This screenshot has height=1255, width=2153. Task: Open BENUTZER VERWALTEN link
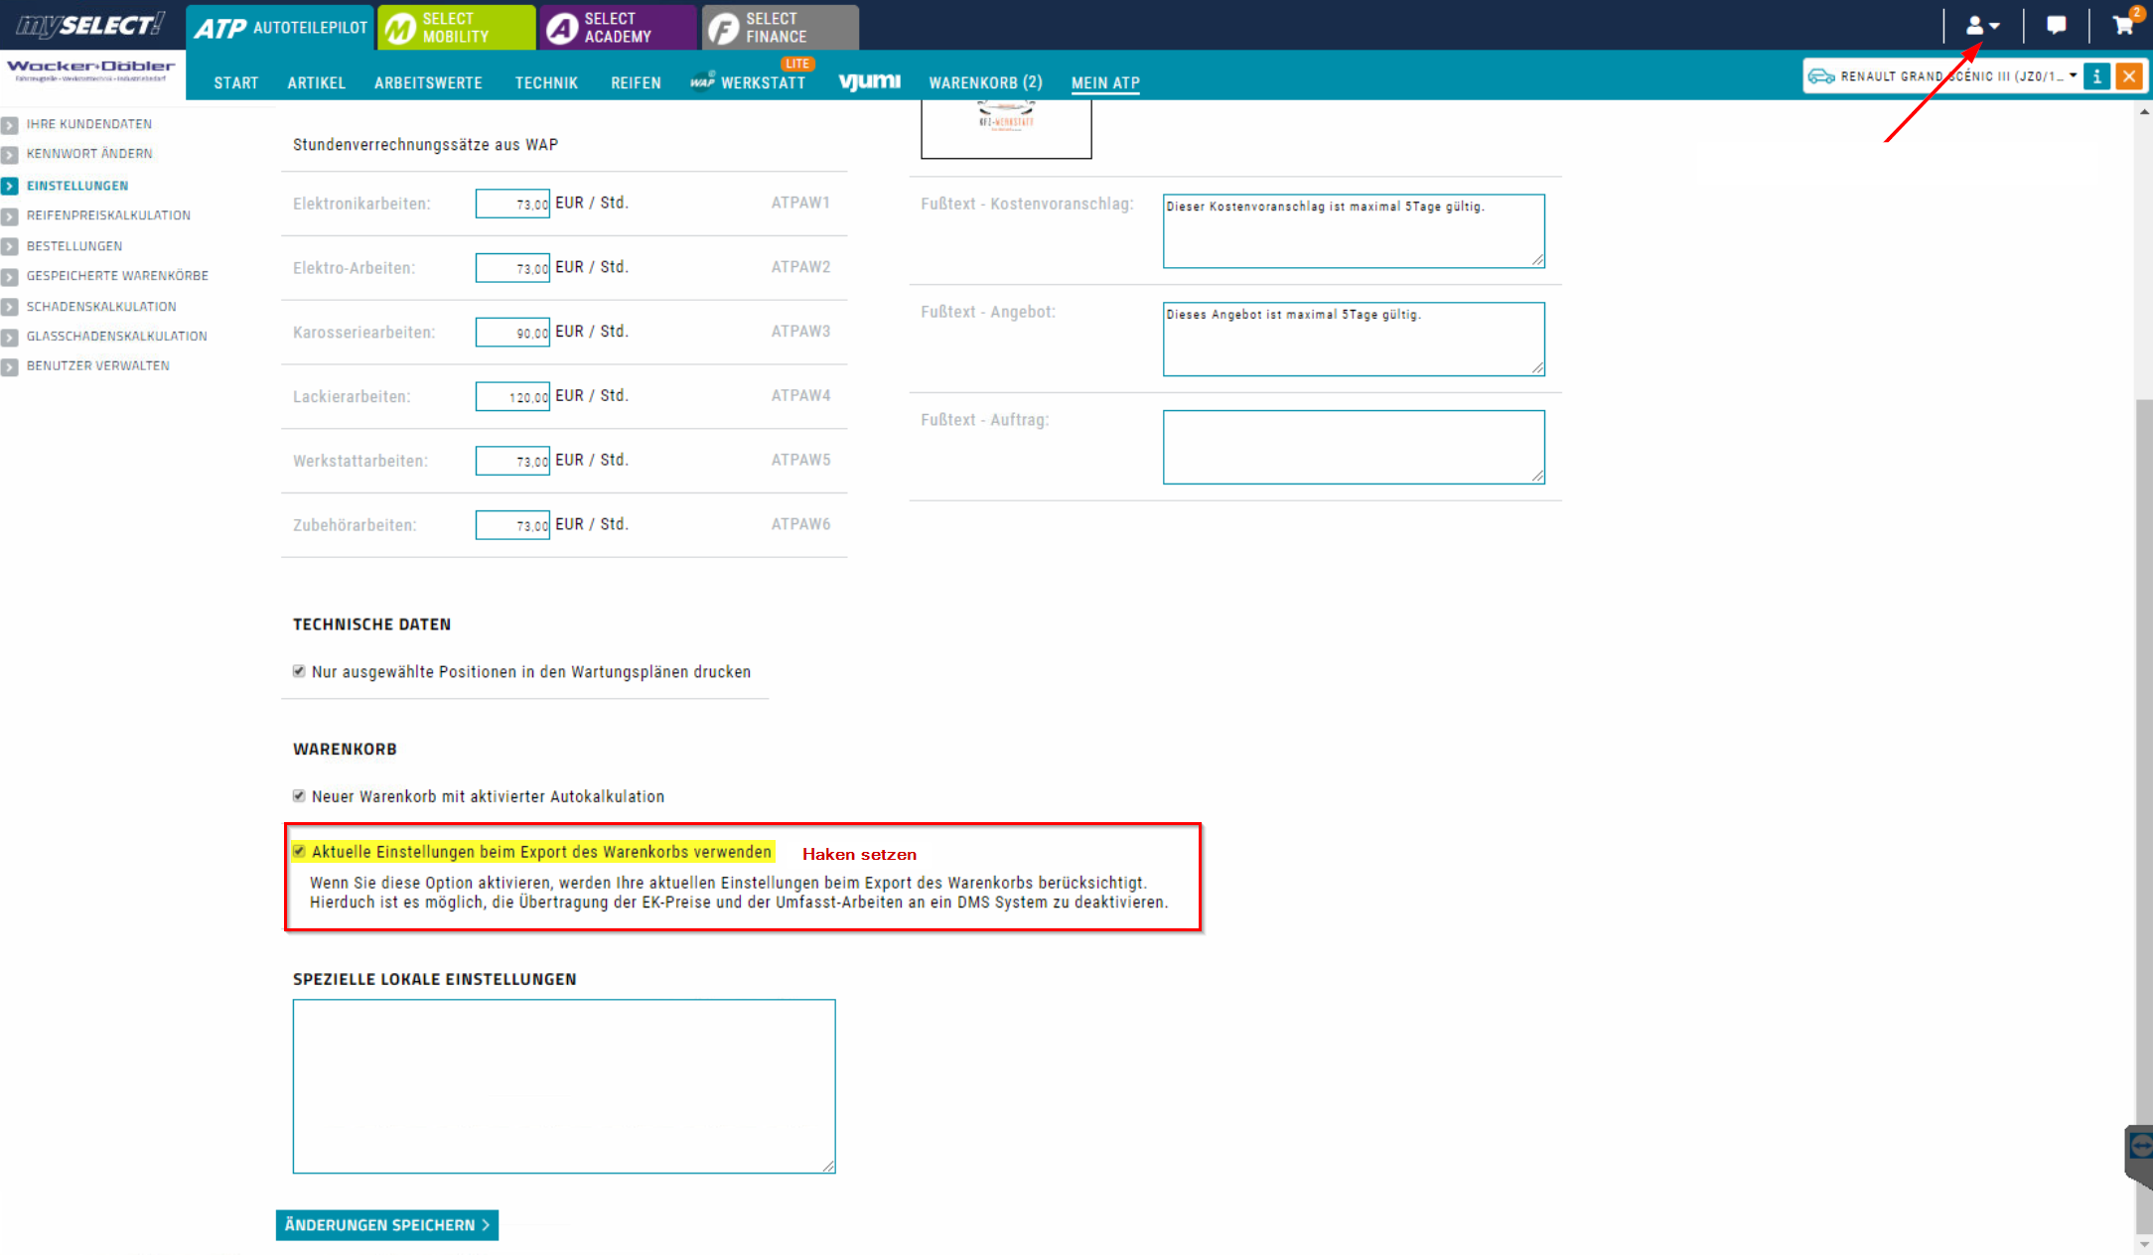click(98, 366)
